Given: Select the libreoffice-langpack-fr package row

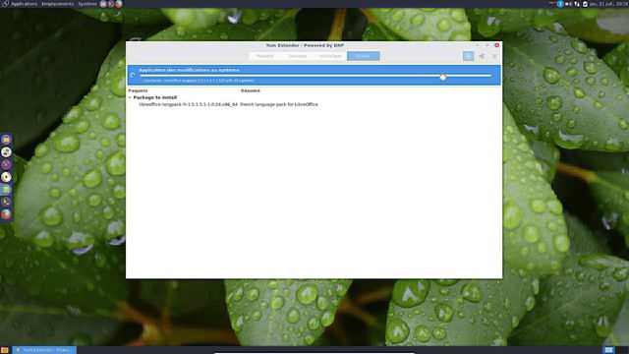Looking at the screenshot, I should click(x=314, y=104).
